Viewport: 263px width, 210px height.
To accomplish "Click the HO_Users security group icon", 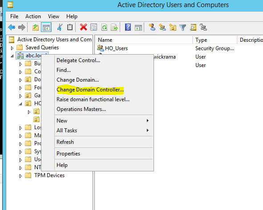I will click(x=101, y=48).
